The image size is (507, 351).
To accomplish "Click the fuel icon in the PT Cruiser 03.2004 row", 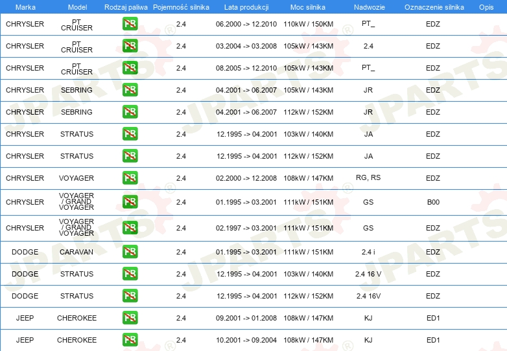I will click(x=130, y=46).
